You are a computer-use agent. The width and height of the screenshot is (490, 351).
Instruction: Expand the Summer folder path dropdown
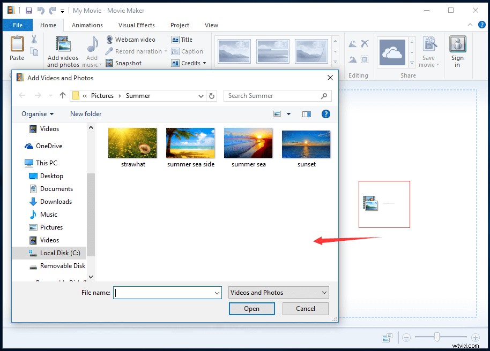(x=201, y=95)
